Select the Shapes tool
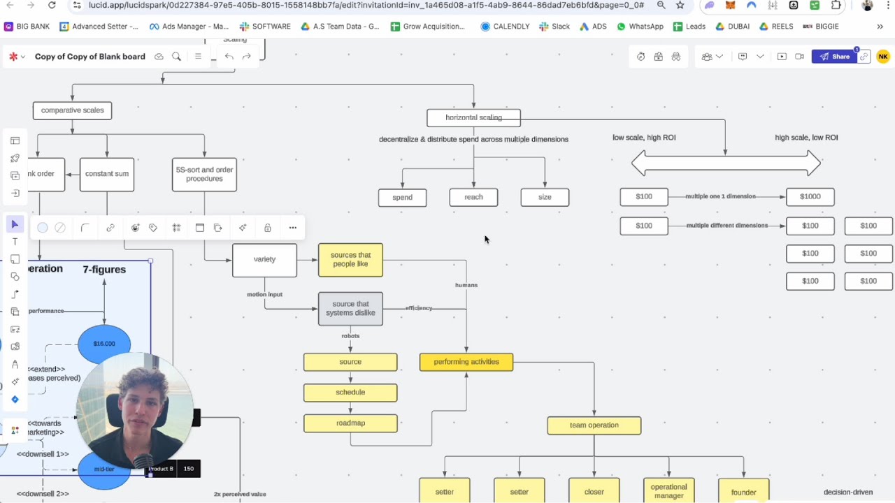 [x=15, y=277]
